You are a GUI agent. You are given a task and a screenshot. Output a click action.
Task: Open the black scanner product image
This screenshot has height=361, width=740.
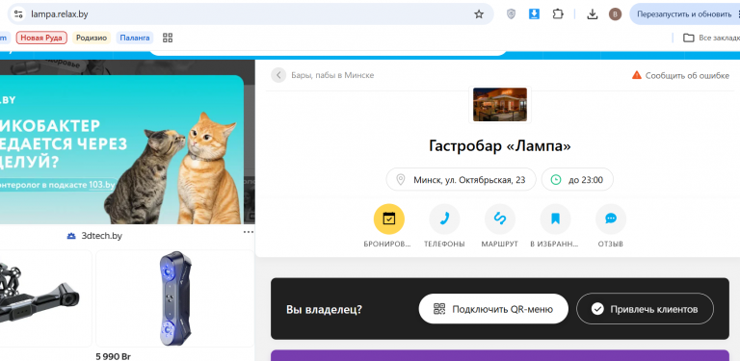[x=40, y=298]
